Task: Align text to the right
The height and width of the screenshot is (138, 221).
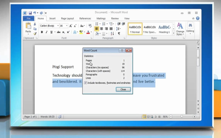Action: coord(106,29)
